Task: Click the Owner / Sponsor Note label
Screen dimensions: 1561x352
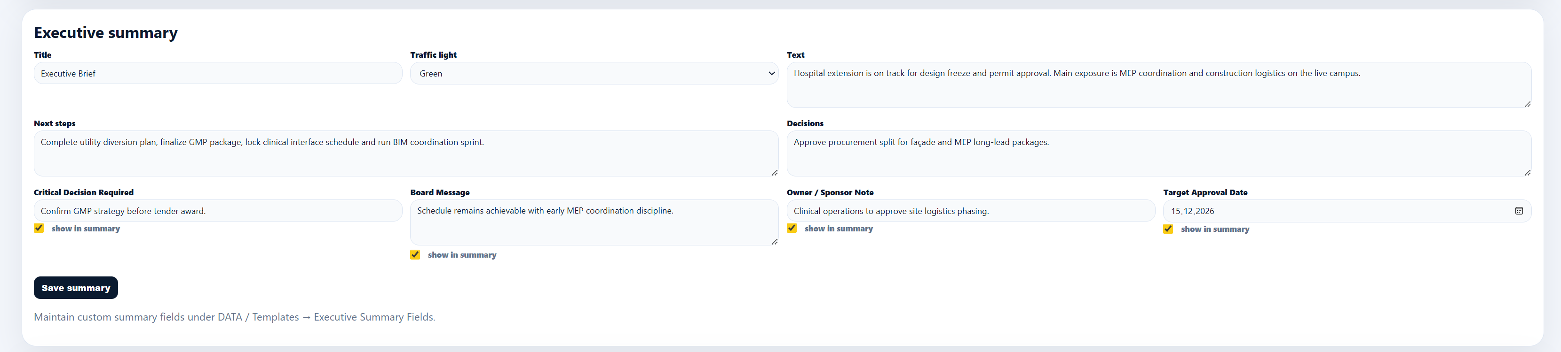Action: coord(830,192)
